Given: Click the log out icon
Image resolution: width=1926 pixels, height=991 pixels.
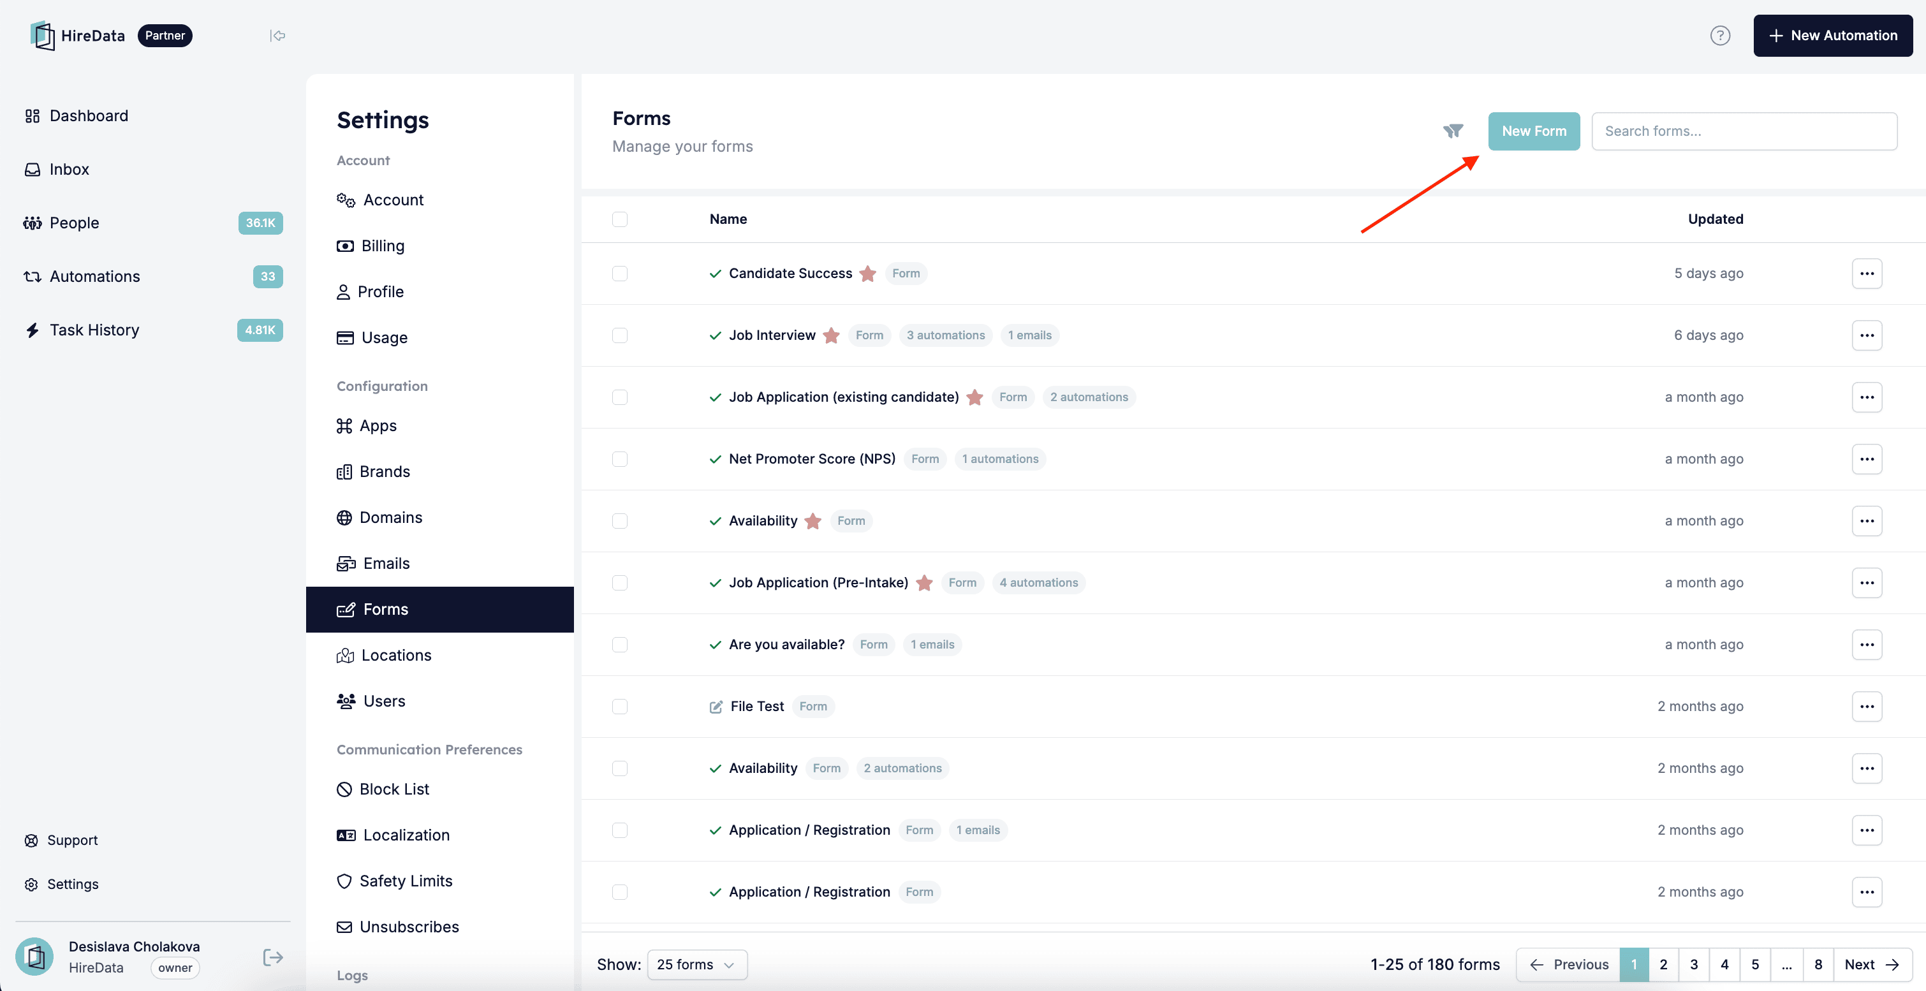Looking at the screenshot, I should pos(273,957).
